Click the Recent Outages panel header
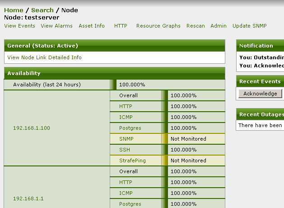 (260, 114)
